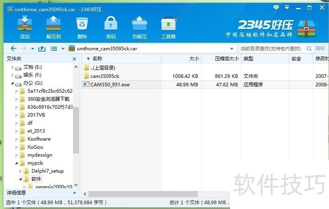Select the mydessign folder
Image resolution: width=329 pixels, height=209 pixels.
coord(40,155)
